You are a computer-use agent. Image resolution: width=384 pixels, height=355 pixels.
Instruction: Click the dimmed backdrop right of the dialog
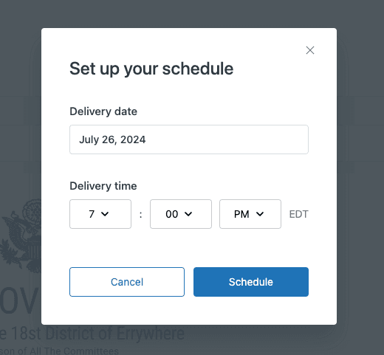click(360, 177)
